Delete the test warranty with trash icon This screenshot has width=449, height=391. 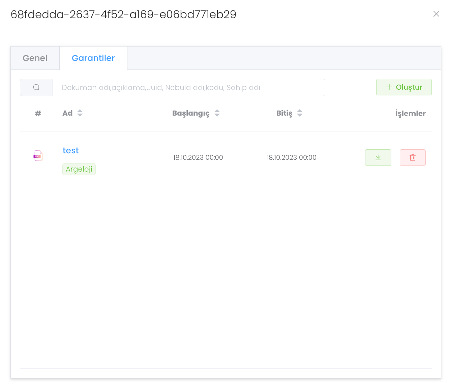pyautogui.click(x=413, y=157)
